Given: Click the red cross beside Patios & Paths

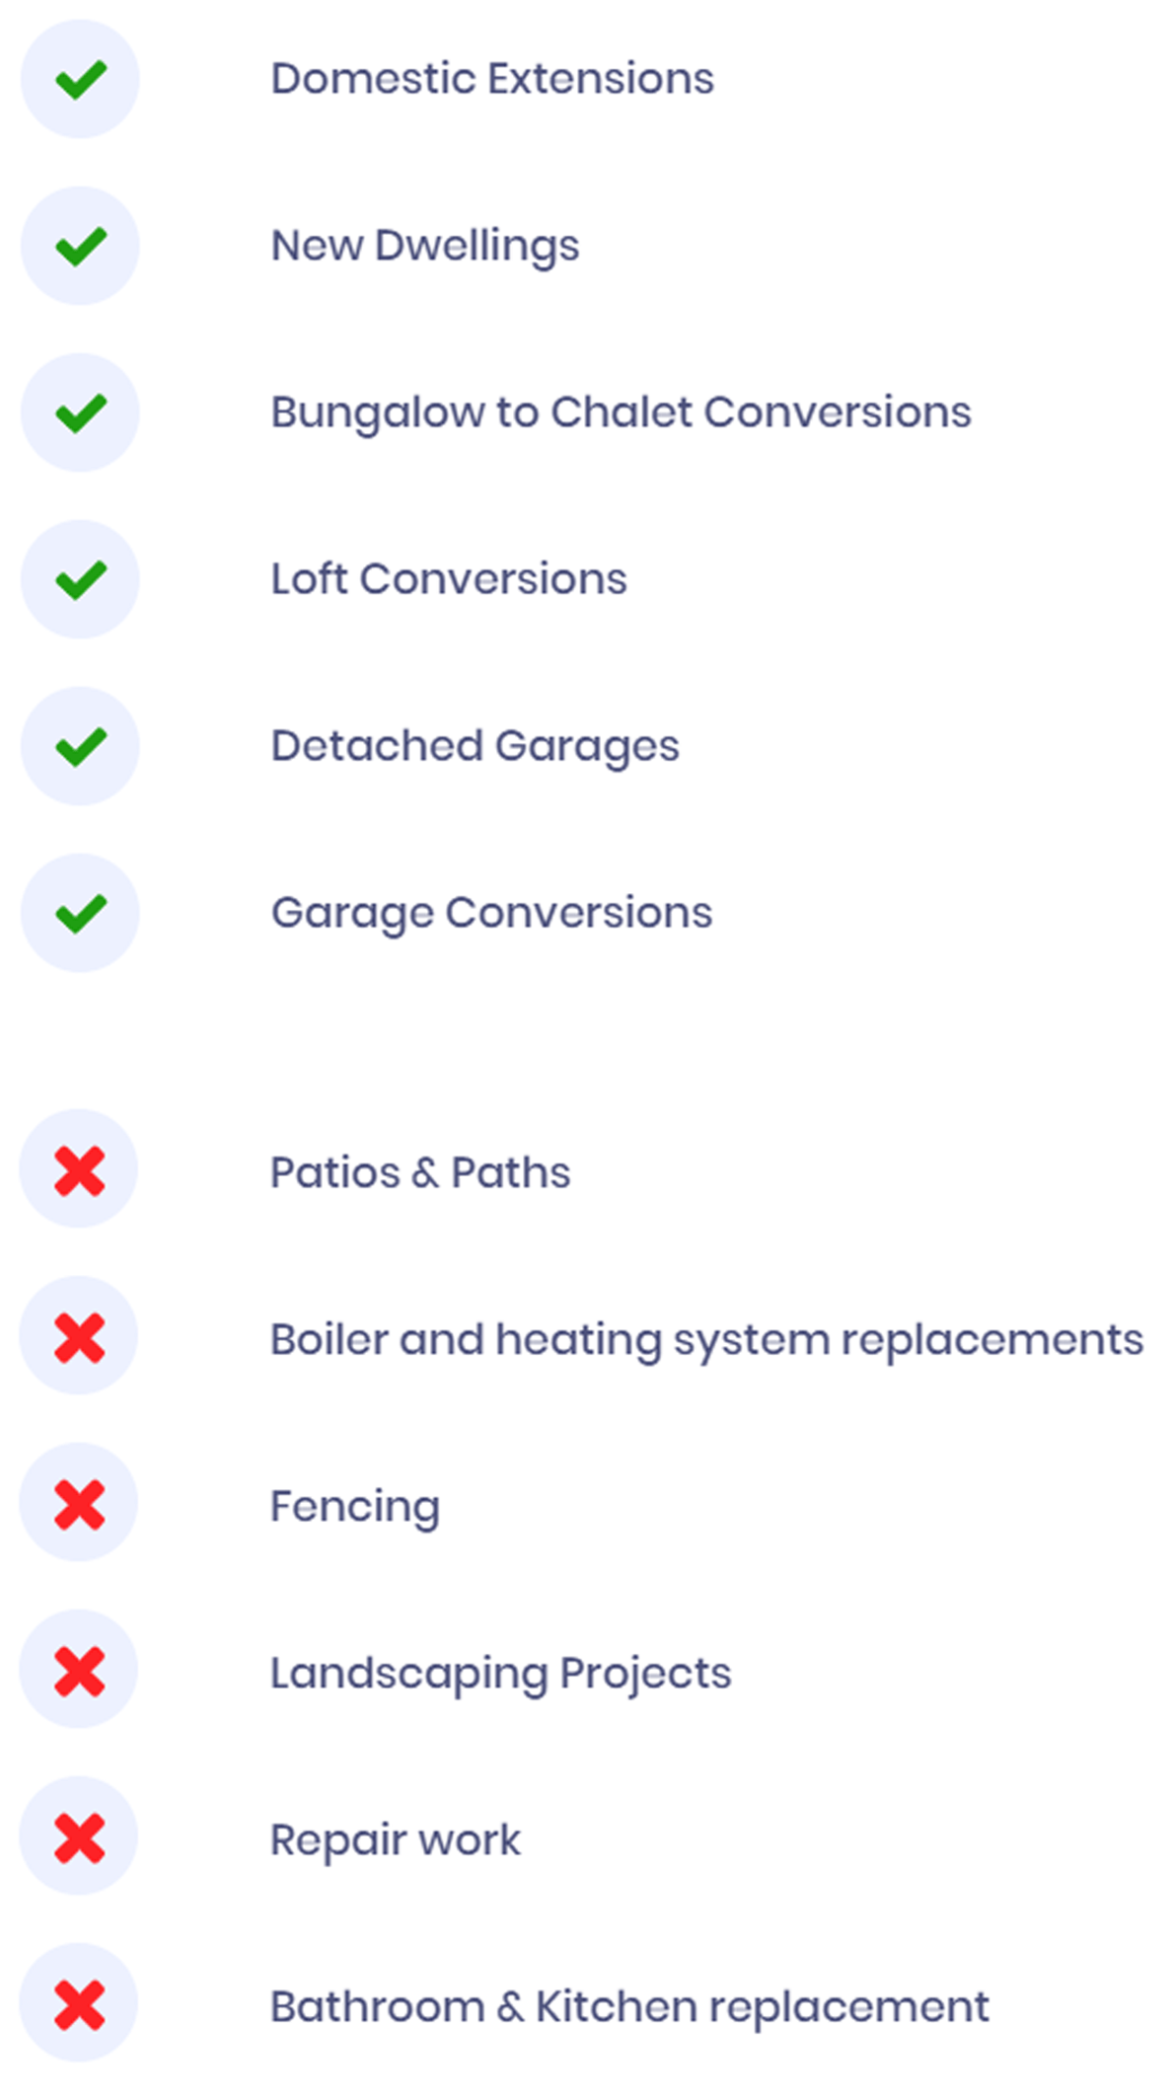Looking at the screenshot, I should point(80,1170).
